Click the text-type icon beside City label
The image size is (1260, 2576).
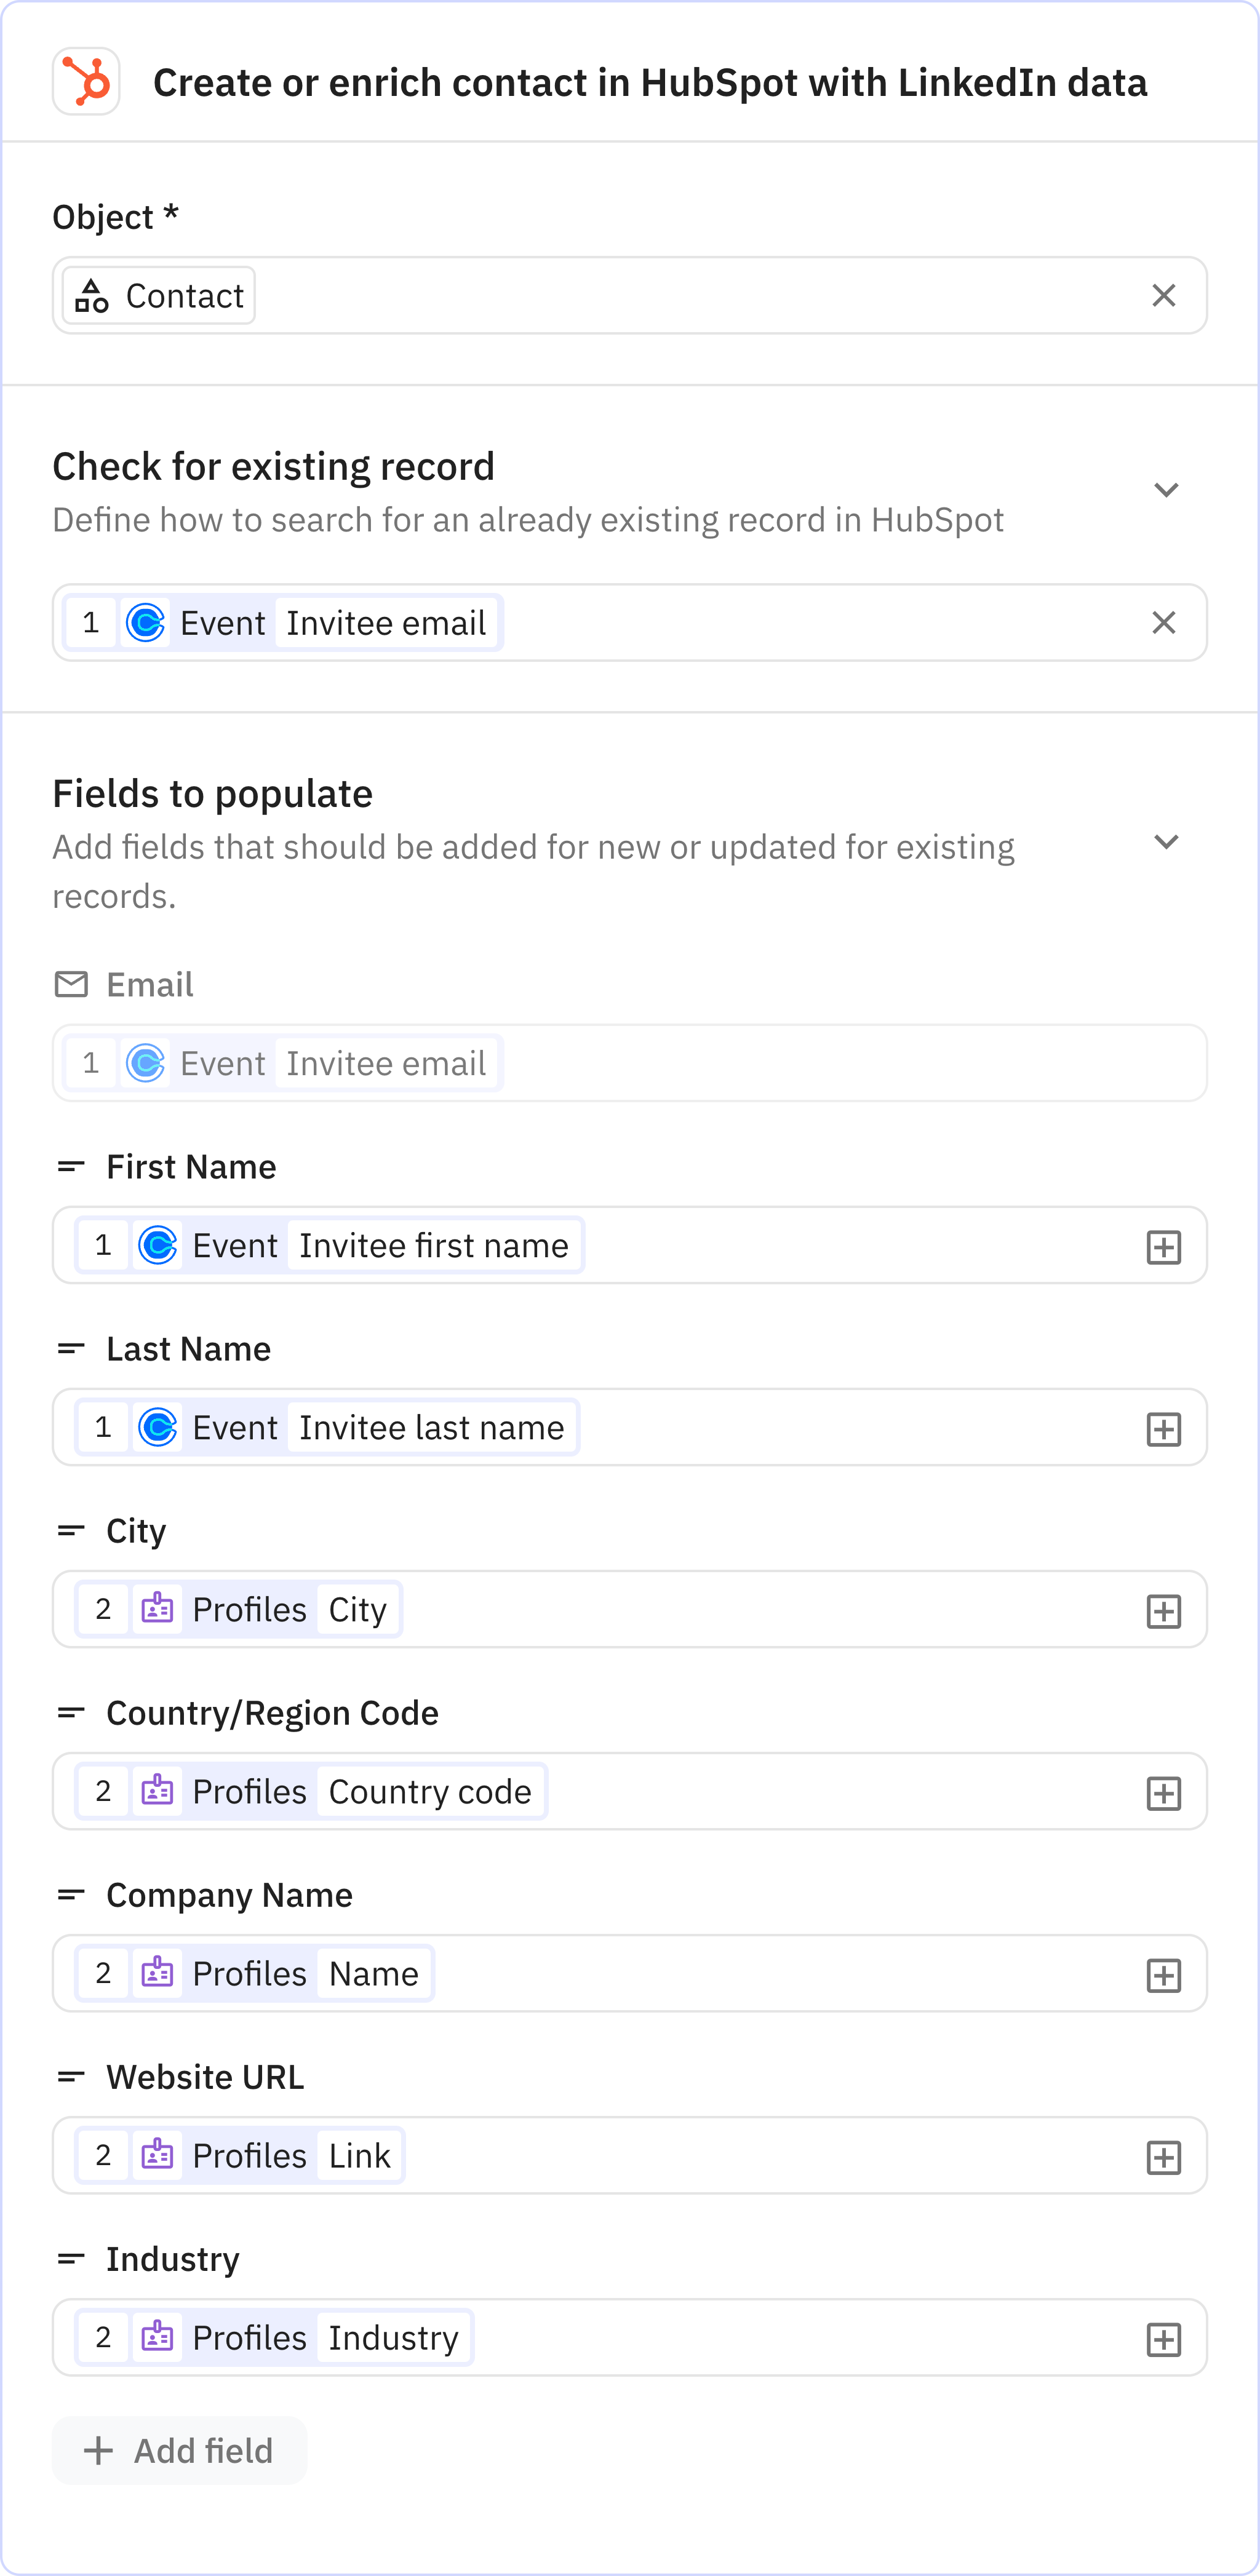[71, 1531]
